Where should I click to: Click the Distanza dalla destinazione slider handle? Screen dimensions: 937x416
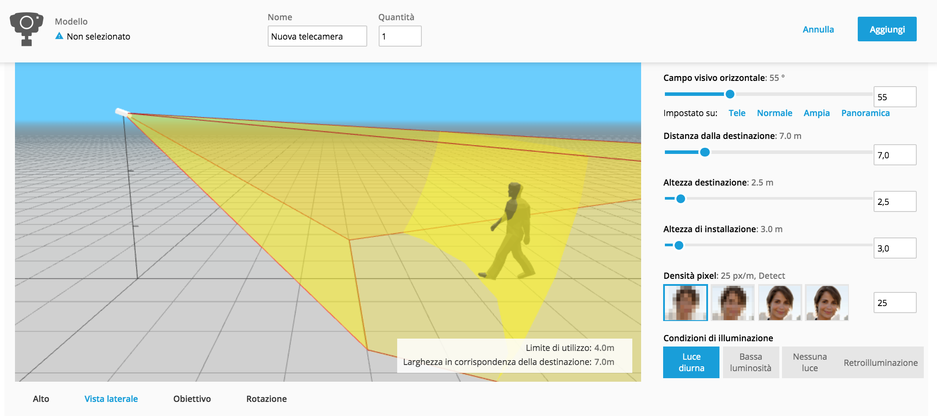[705, 152]
